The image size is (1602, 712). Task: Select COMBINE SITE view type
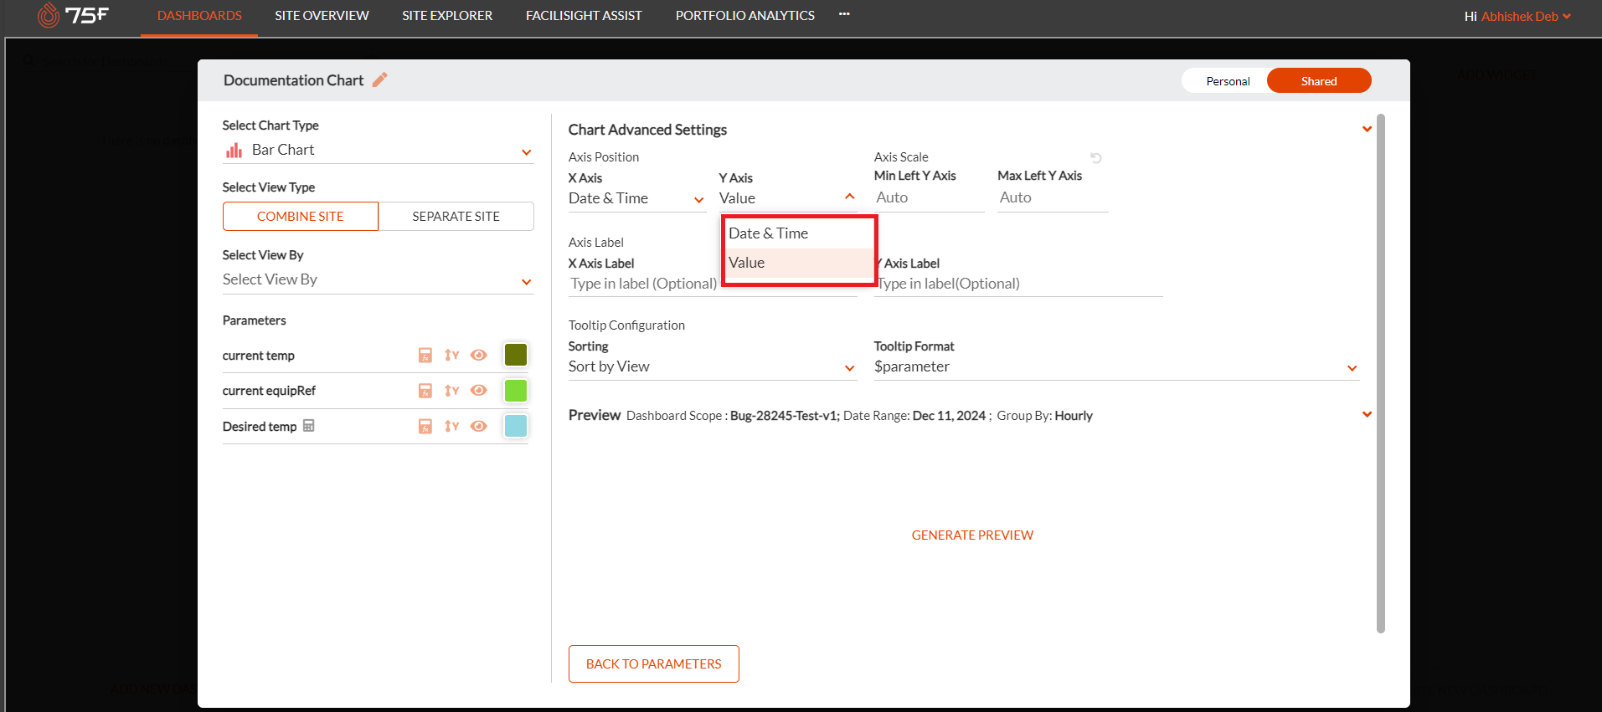coord(301,216)
